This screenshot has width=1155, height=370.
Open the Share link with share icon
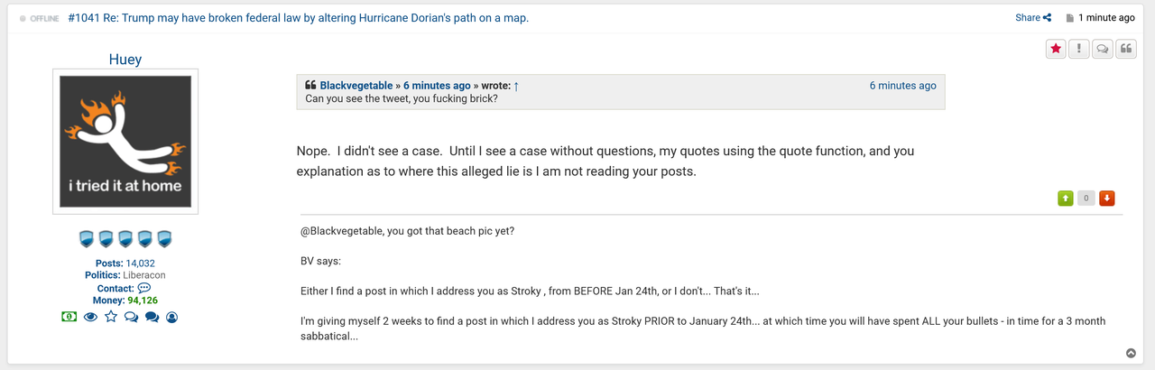(x=1033, y=17)
